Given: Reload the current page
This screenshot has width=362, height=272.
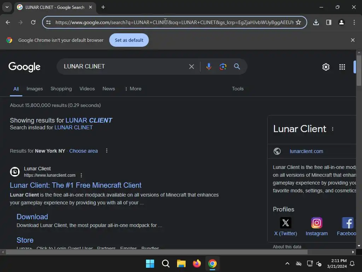Looking at the screenshot, I should point(33,22).
